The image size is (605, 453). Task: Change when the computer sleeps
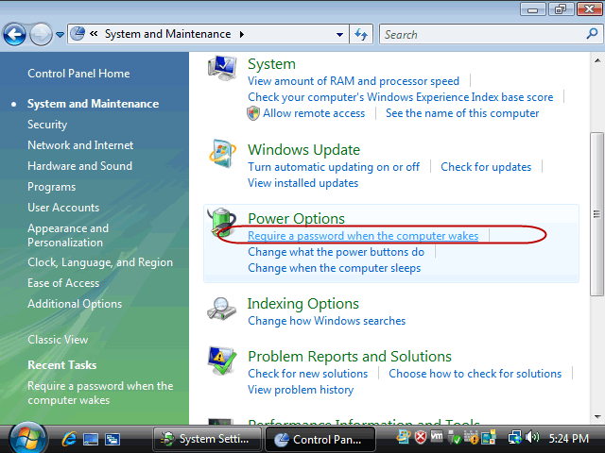pos(334,268)
